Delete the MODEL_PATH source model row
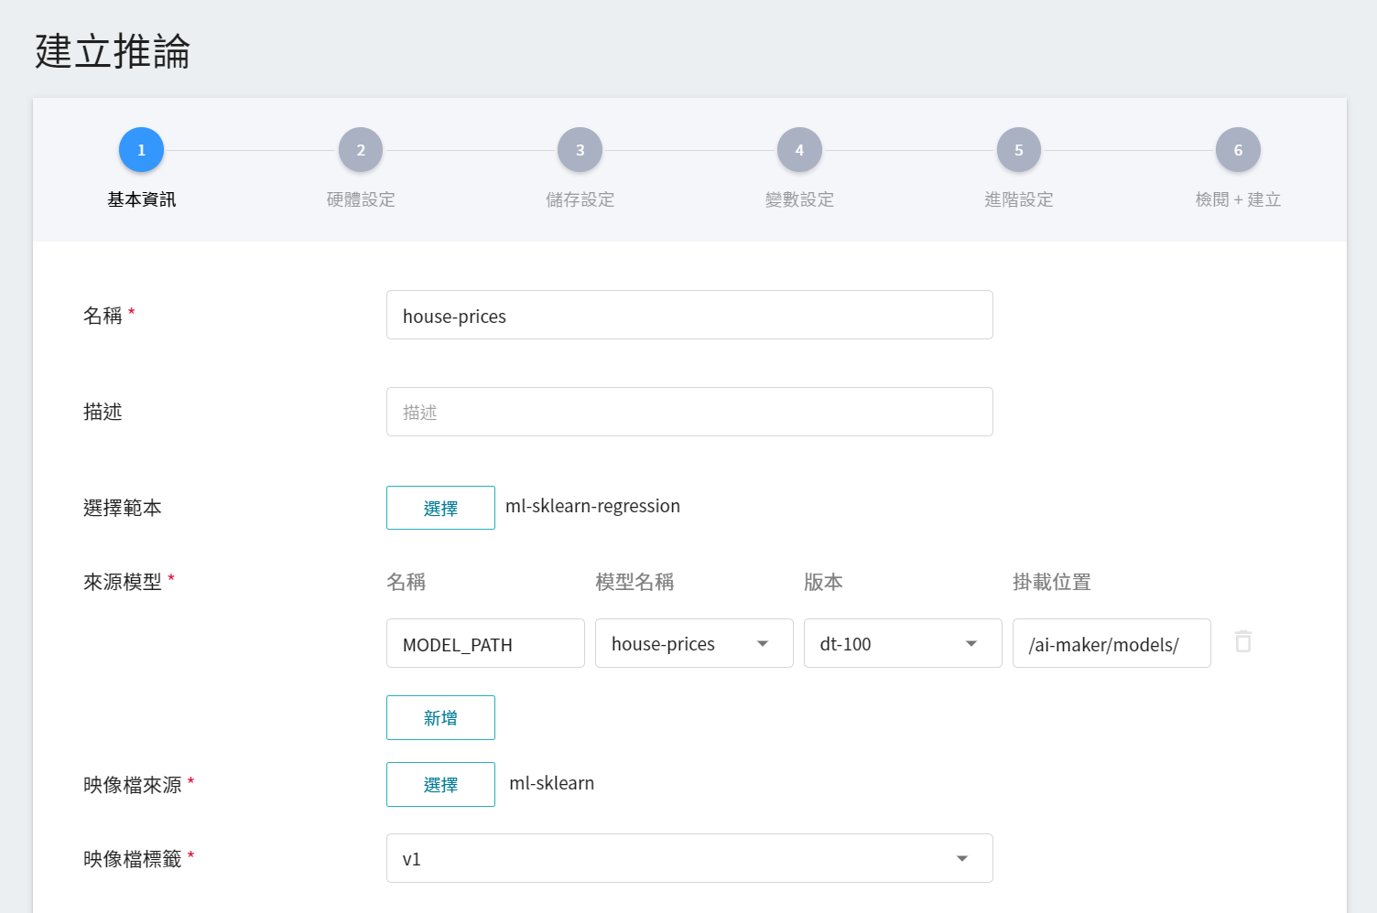The height and width of the screenshot is (913, 1377). point(1242,642)
